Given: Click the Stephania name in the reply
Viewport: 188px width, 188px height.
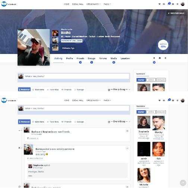Looking at the screenshot, I should [x=38, y=165].
